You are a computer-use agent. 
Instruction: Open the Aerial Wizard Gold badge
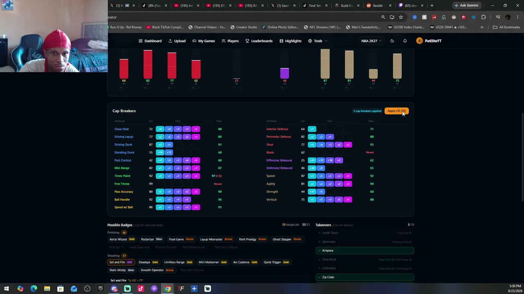[x=122, y=239]
